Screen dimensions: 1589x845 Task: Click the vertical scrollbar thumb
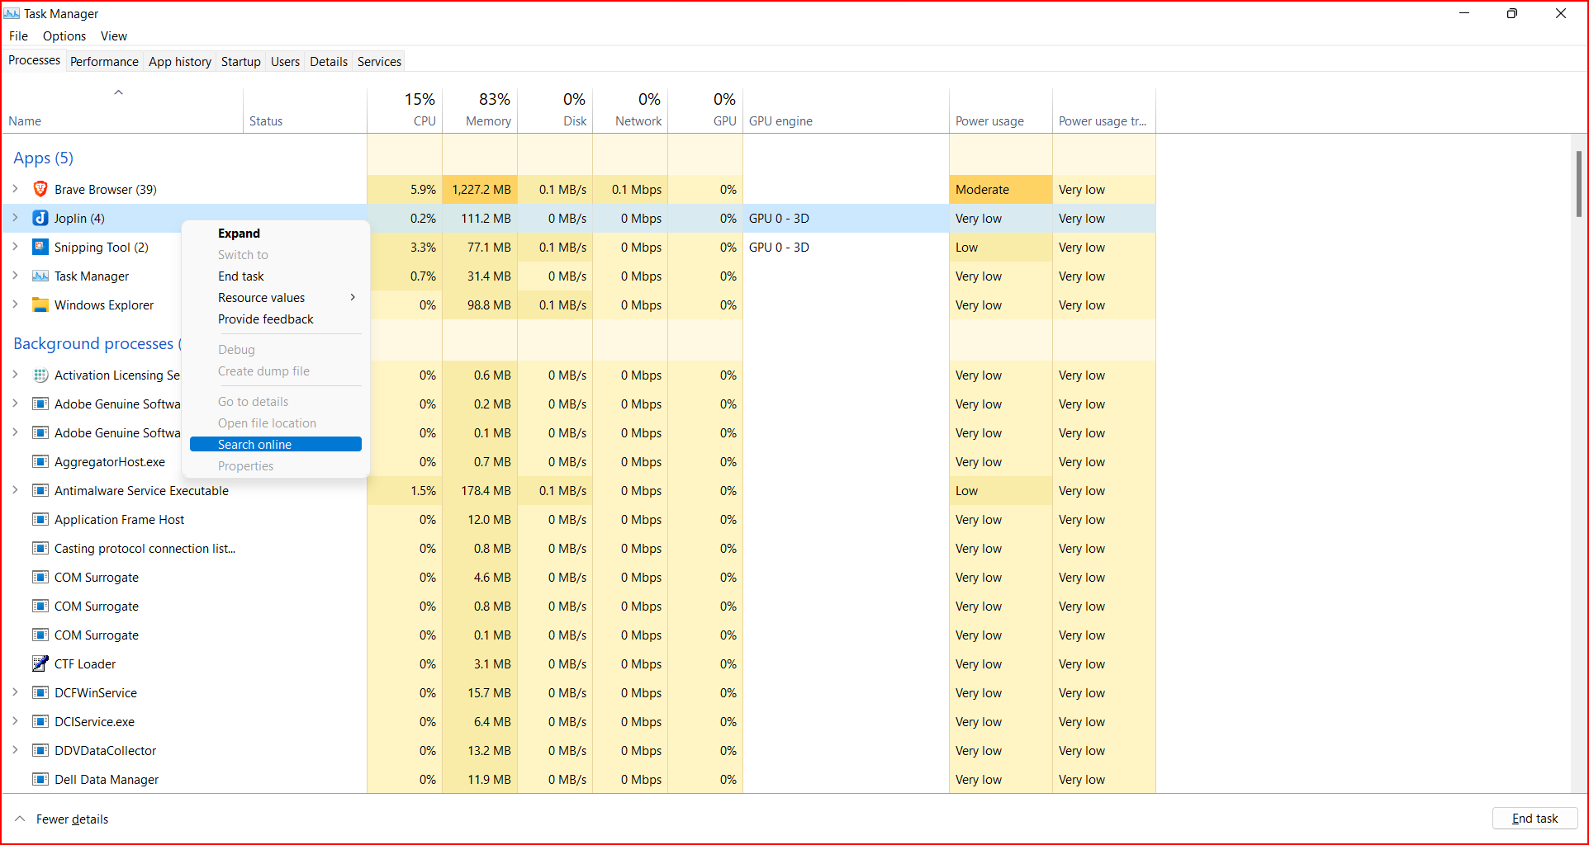pyautogui.click(x=1579, y=183)
